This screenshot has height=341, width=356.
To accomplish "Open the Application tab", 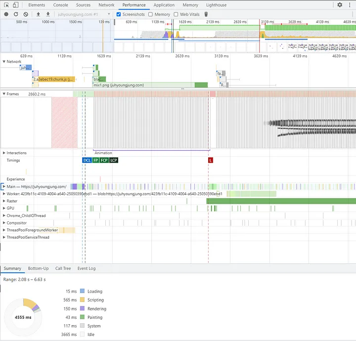I will pyautogui.click(x=164, y=5).
